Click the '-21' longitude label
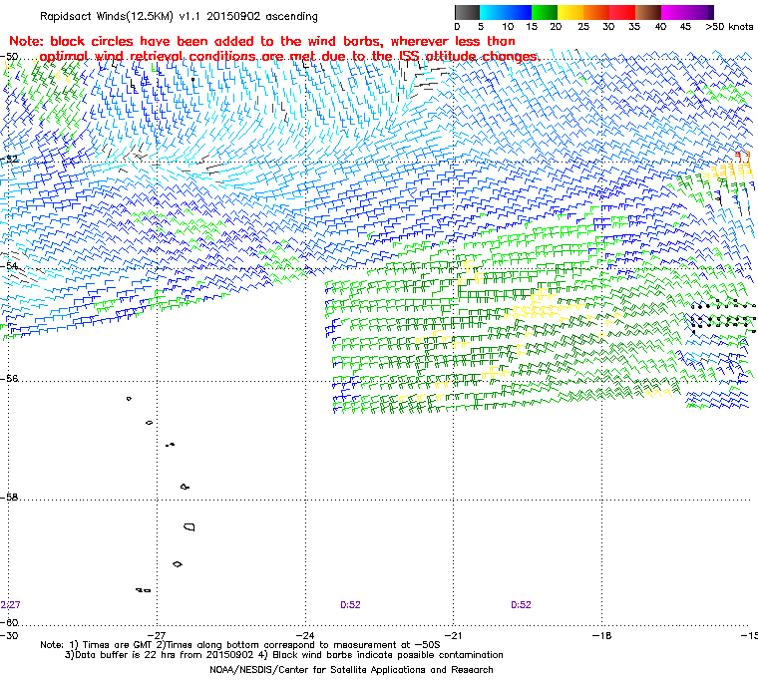The width and height of the screenshot is (758, 686). pyautogui.click(x=454, y=635)
